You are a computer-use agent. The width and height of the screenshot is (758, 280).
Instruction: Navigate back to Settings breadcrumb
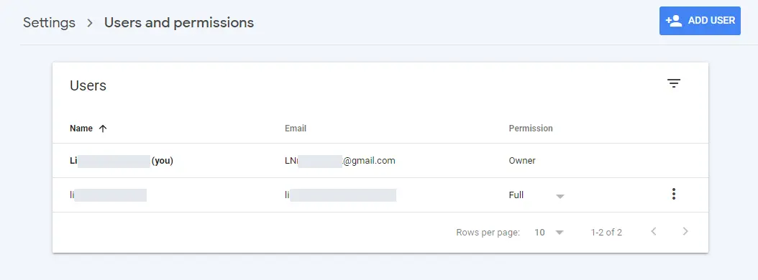(x=50, y=23)
